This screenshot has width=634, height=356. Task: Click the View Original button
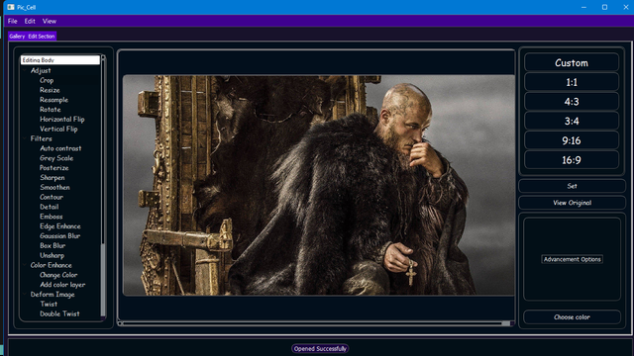pyautogui.click(x=572, y=203)
